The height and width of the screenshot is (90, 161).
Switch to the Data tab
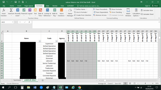(48, 6)
